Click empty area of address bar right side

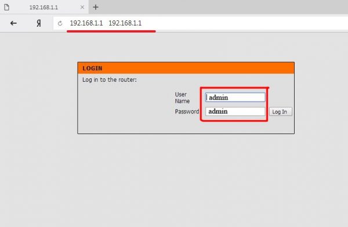click(244, 23)
